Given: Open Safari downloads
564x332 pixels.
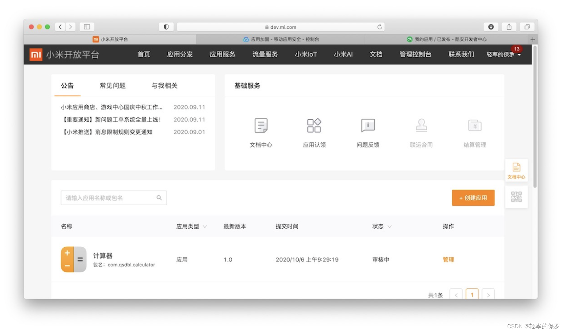Looking at the screenshot, I should pyautogui.click(x=491, y=27).
